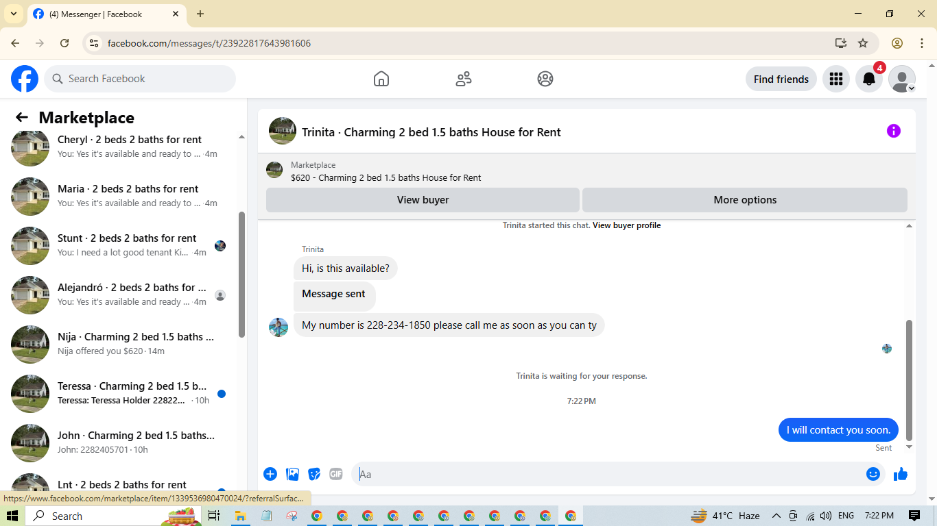Show hidden system tray icons chevron

pos(776,516)
